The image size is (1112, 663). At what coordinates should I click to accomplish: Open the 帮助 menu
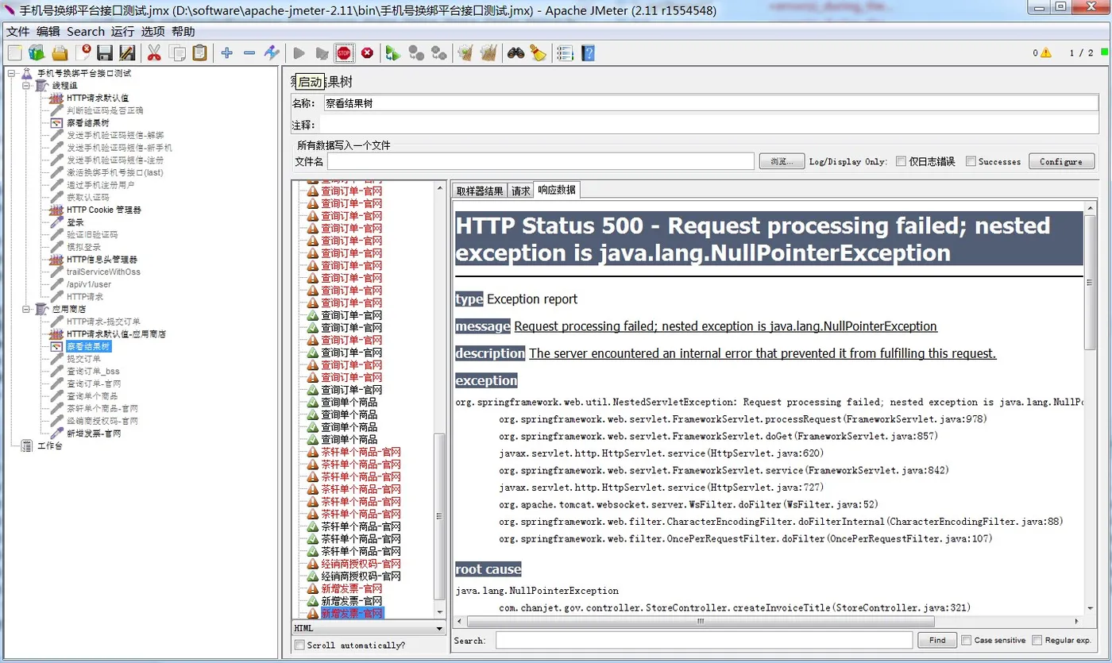click(x=183, y=31)
